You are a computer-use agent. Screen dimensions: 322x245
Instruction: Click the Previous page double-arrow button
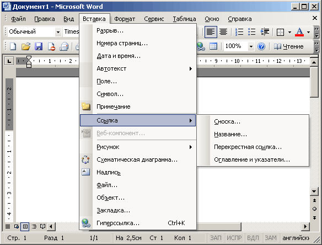[x=314, y=200]
